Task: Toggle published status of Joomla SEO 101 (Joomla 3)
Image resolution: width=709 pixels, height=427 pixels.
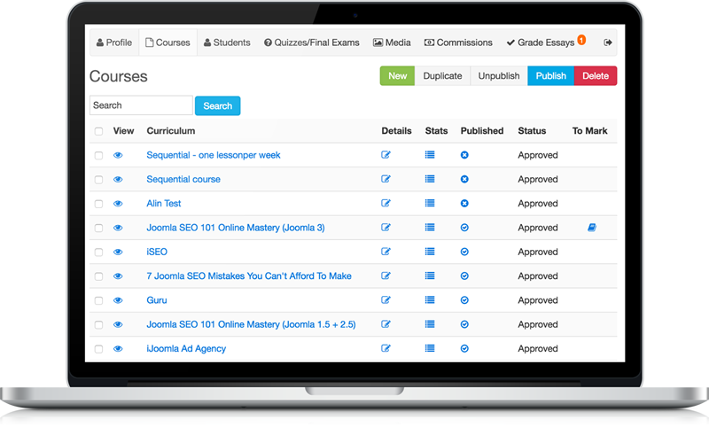Action: point(464,228)
